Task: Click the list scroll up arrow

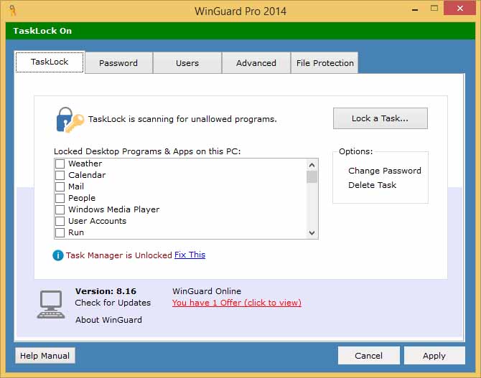Action: pos(312,165)
